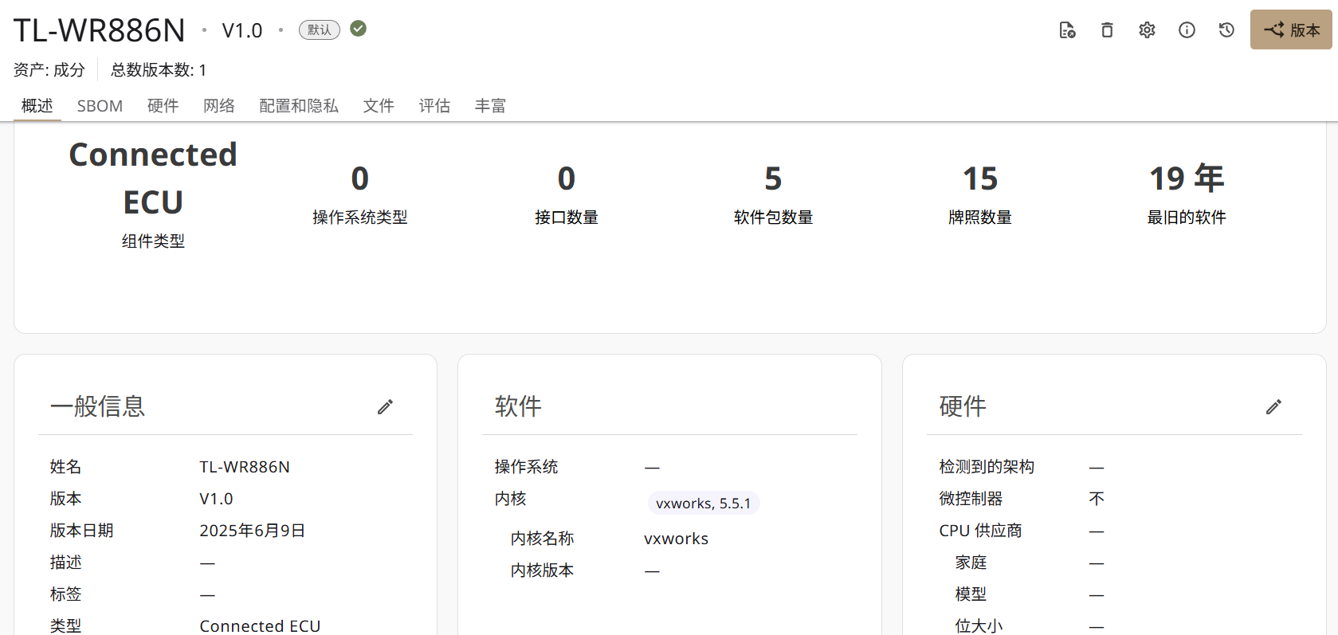Switch to the SBOM tab
This screenshot has width=1338, height=635.
(x=100, y=106)
